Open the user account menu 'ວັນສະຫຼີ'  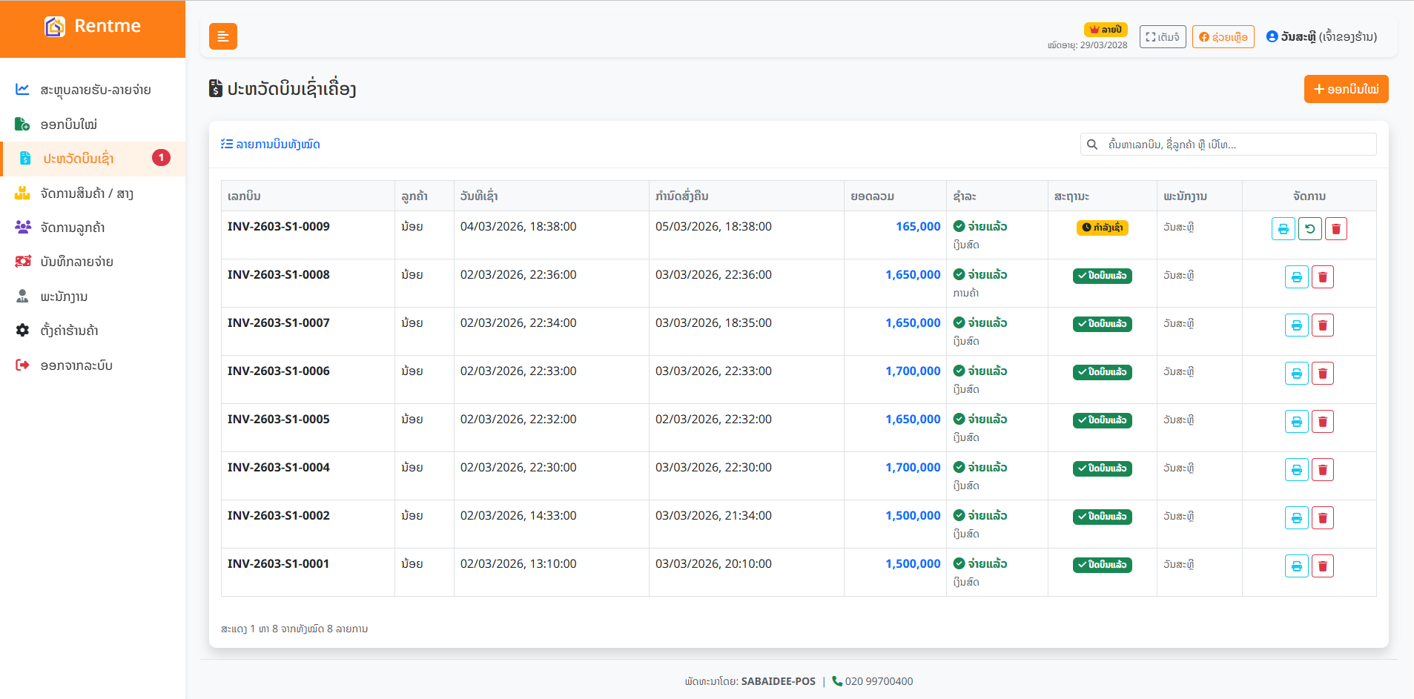(x=1321, y=37)
